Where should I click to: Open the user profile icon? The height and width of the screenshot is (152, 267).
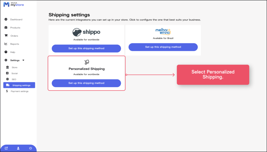pyautogui.click(x=18, y=148)
